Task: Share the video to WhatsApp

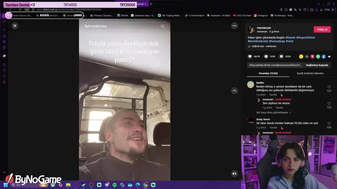Action: coord(318,56)
